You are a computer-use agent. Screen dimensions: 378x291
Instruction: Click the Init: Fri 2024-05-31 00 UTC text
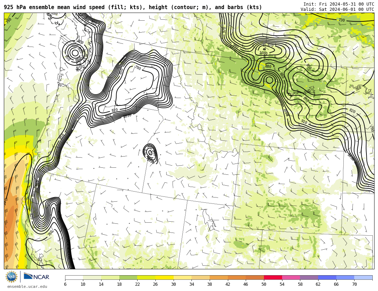tap(339, 4)
